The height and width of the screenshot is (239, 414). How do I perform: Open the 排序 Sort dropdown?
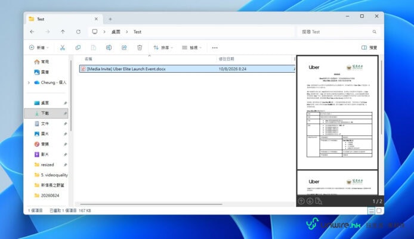tap(163, 48)
